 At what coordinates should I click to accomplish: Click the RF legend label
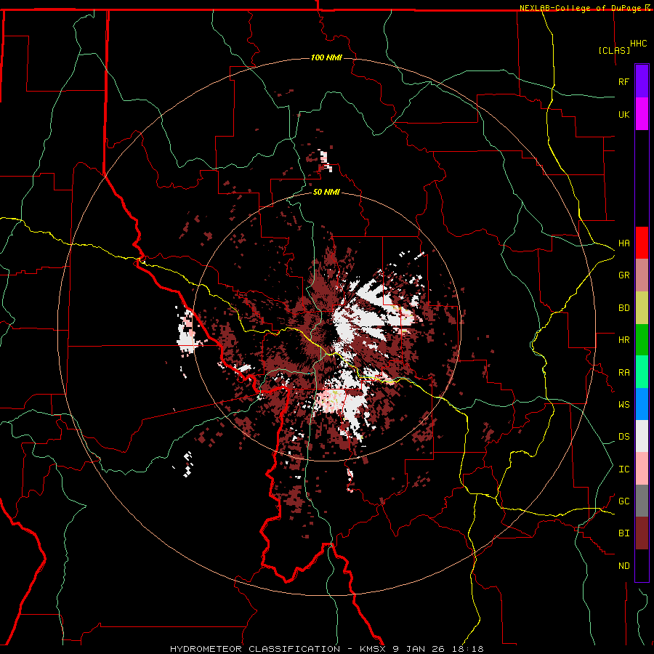pyautogui.click(x=623, y=81)
